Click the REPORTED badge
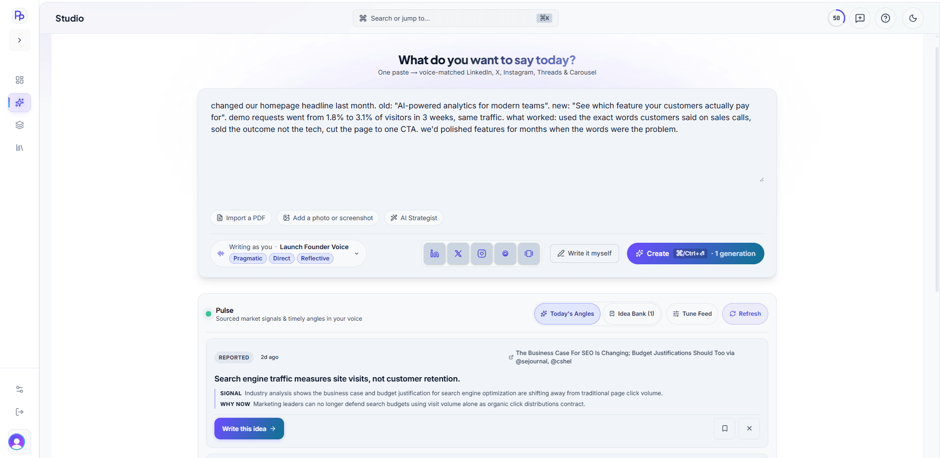Viewport: 940px width, 458px height. click(x=234, y=357)
